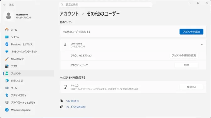The width and height of the screenshot is (211, 118).
Task: Click アカウントの追加 button
Action: pos(191,32)
